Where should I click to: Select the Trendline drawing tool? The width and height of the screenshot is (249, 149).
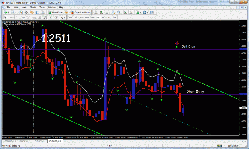click(29, 17)
